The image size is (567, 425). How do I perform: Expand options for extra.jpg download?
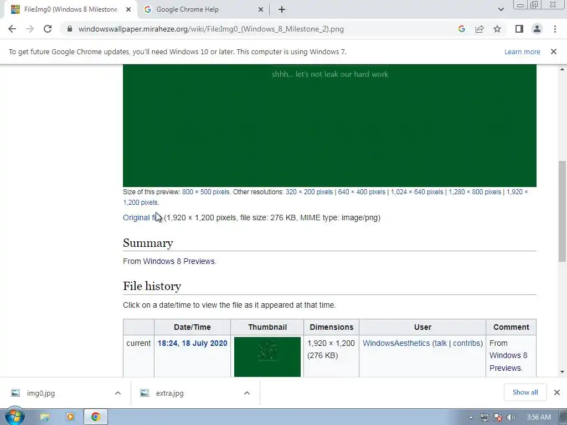tap(246, 393)
